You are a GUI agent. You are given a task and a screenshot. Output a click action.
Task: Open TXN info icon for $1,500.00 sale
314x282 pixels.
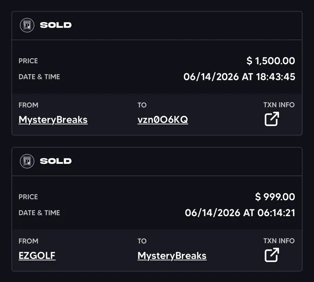(272, 119)
